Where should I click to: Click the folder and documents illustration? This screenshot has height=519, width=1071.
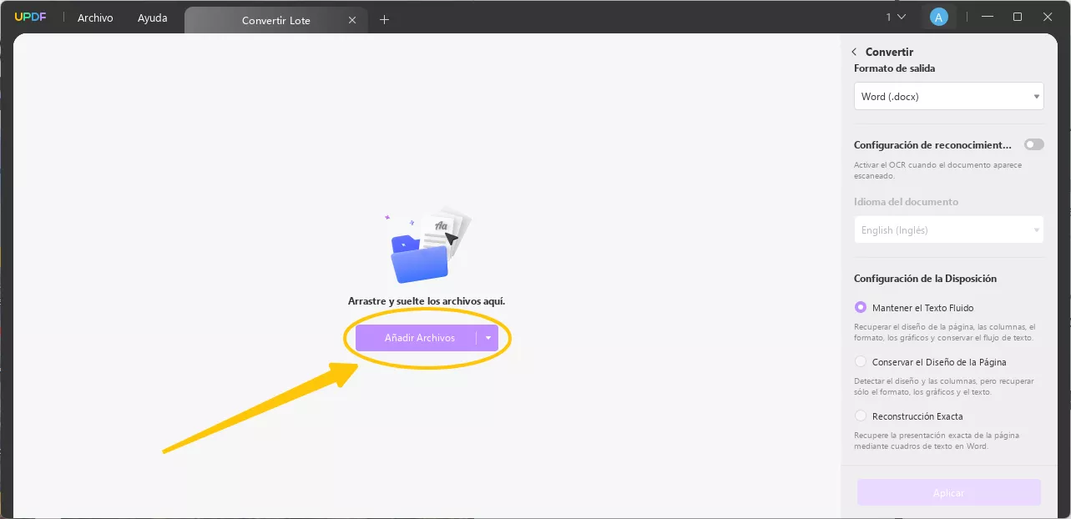427,244
